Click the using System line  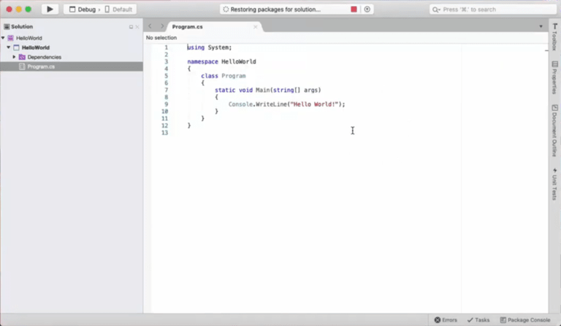click(x=210, y=47)
